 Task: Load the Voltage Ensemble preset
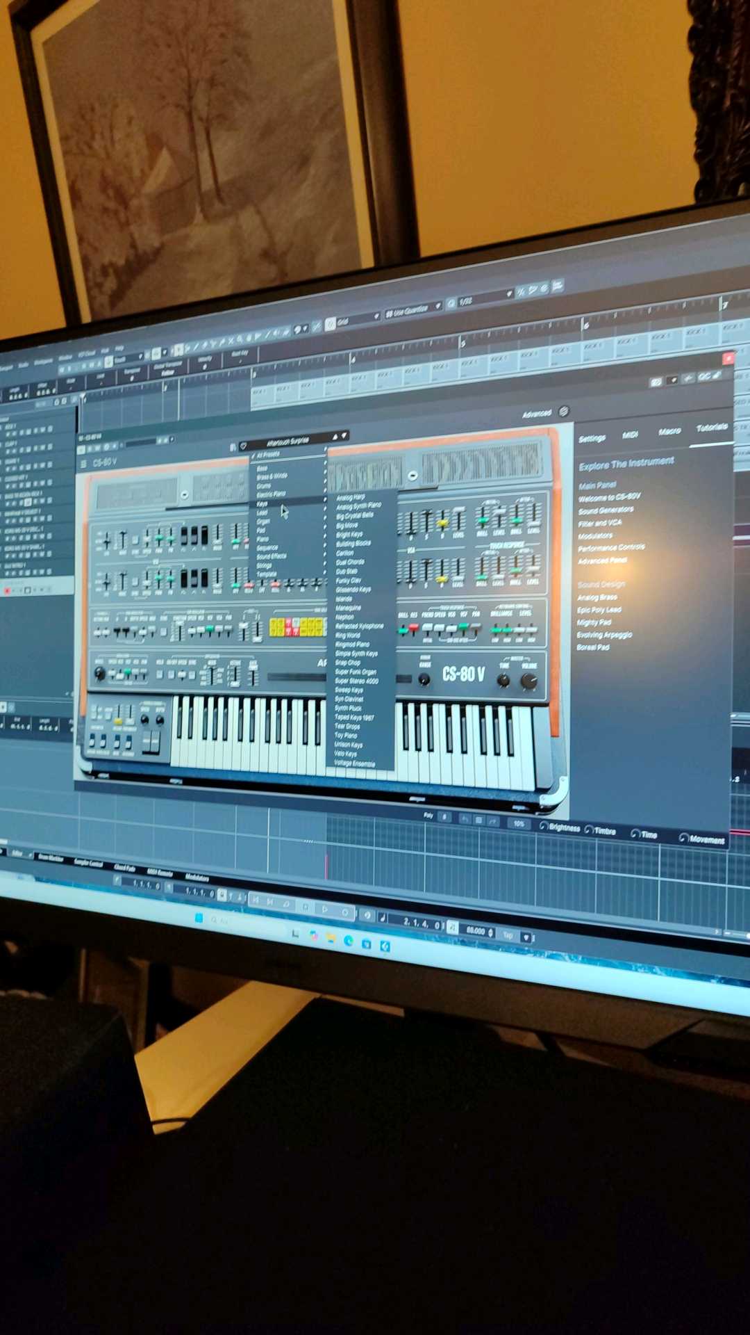pyautogui.click(x=354, y=763)
